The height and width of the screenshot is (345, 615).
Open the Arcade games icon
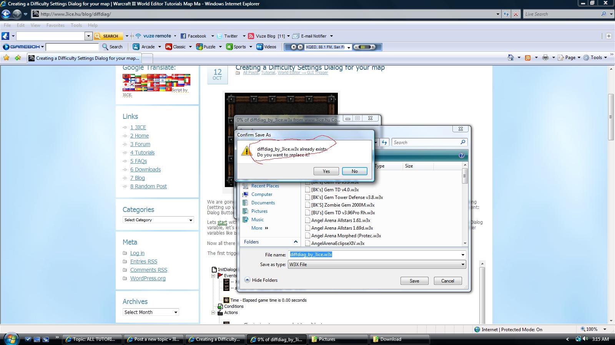136,47
